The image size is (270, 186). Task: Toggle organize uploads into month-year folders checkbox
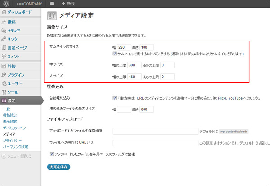51,154
